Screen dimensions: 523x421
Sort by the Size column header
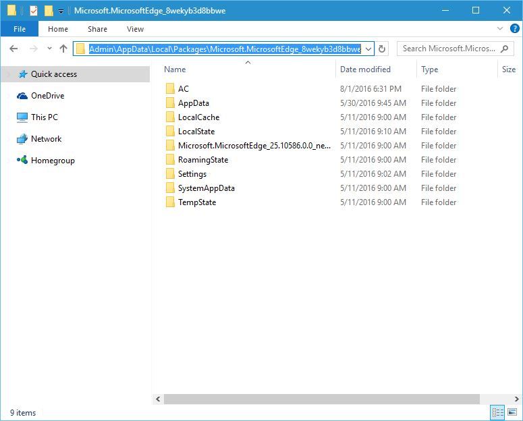pyautogui.click(x=509, y=69)
